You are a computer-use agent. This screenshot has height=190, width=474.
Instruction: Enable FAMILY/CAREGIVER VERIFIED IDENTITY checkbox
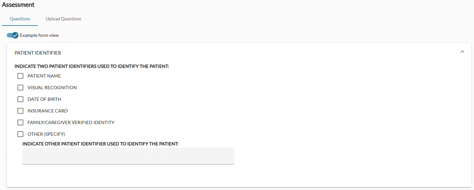tap(20, 122)
